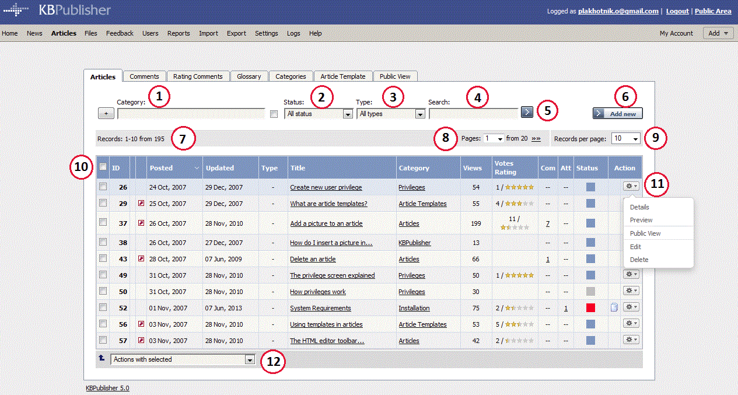738x395 pixels.
Task: Click the plus icon beside Category field
Action: click(x=106, y=114)
